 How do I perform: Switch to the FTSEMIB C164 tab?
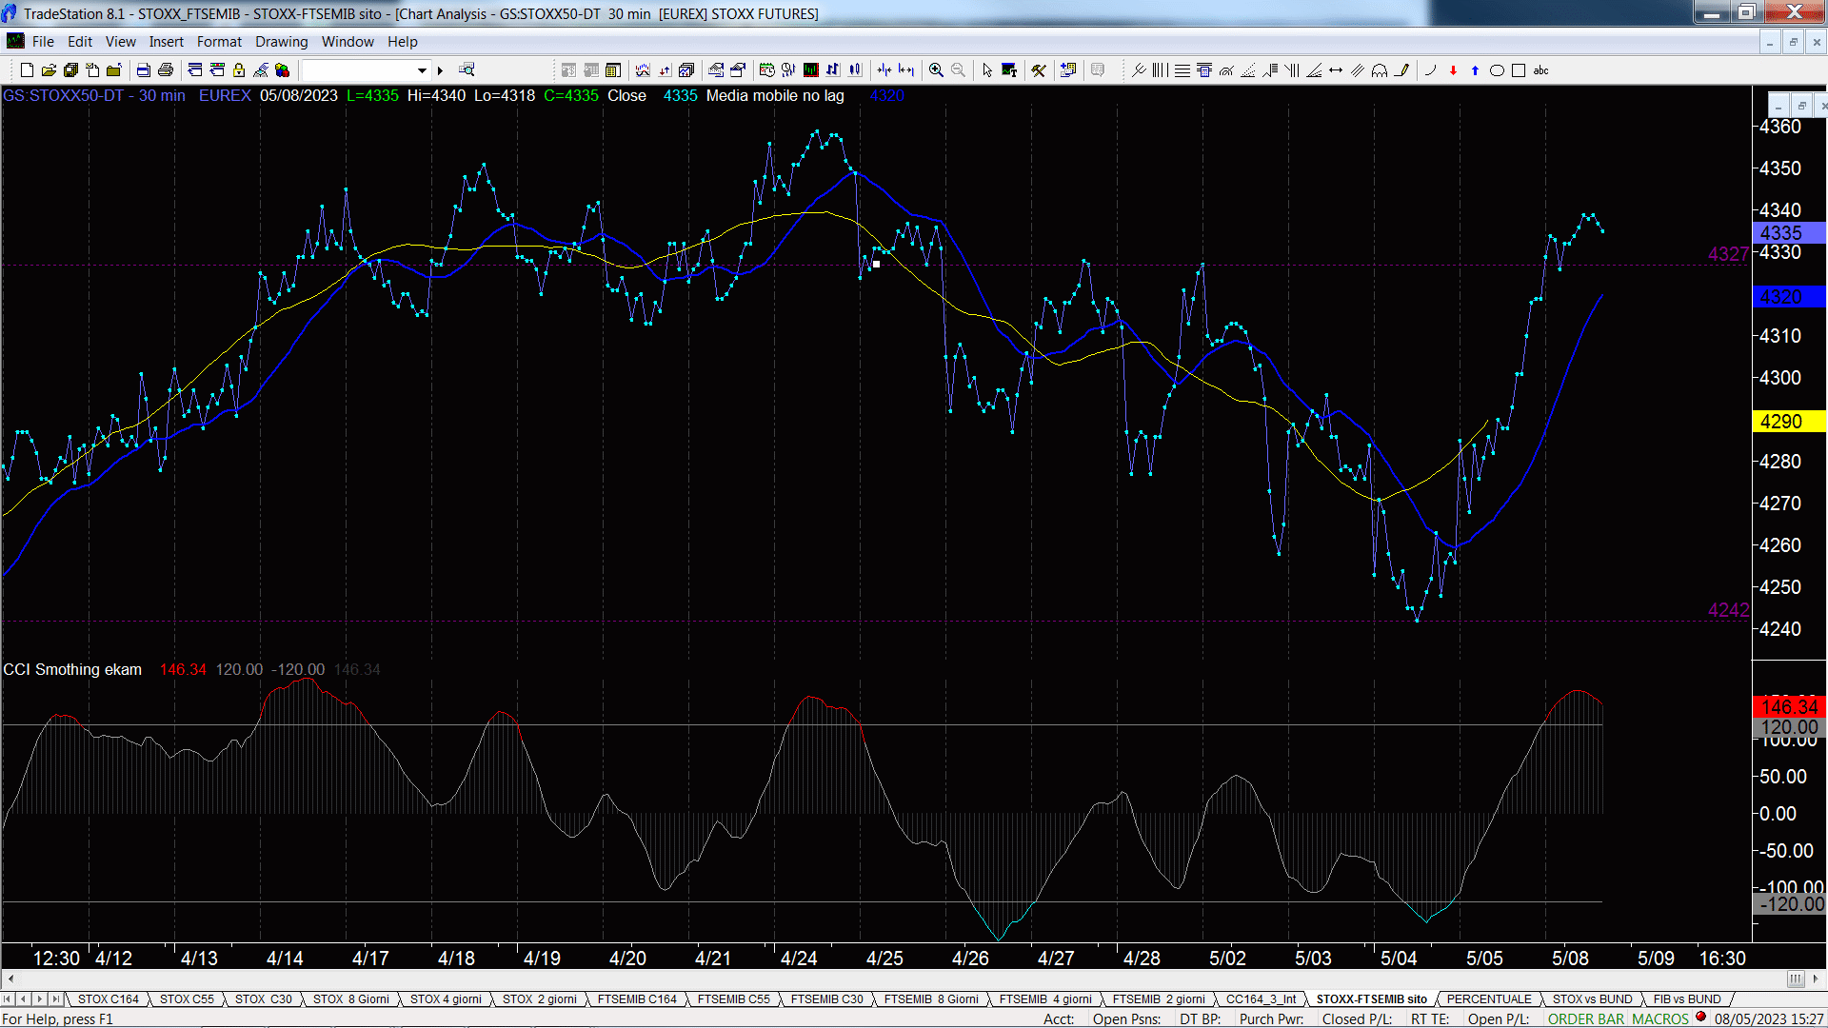pos(637,999)
